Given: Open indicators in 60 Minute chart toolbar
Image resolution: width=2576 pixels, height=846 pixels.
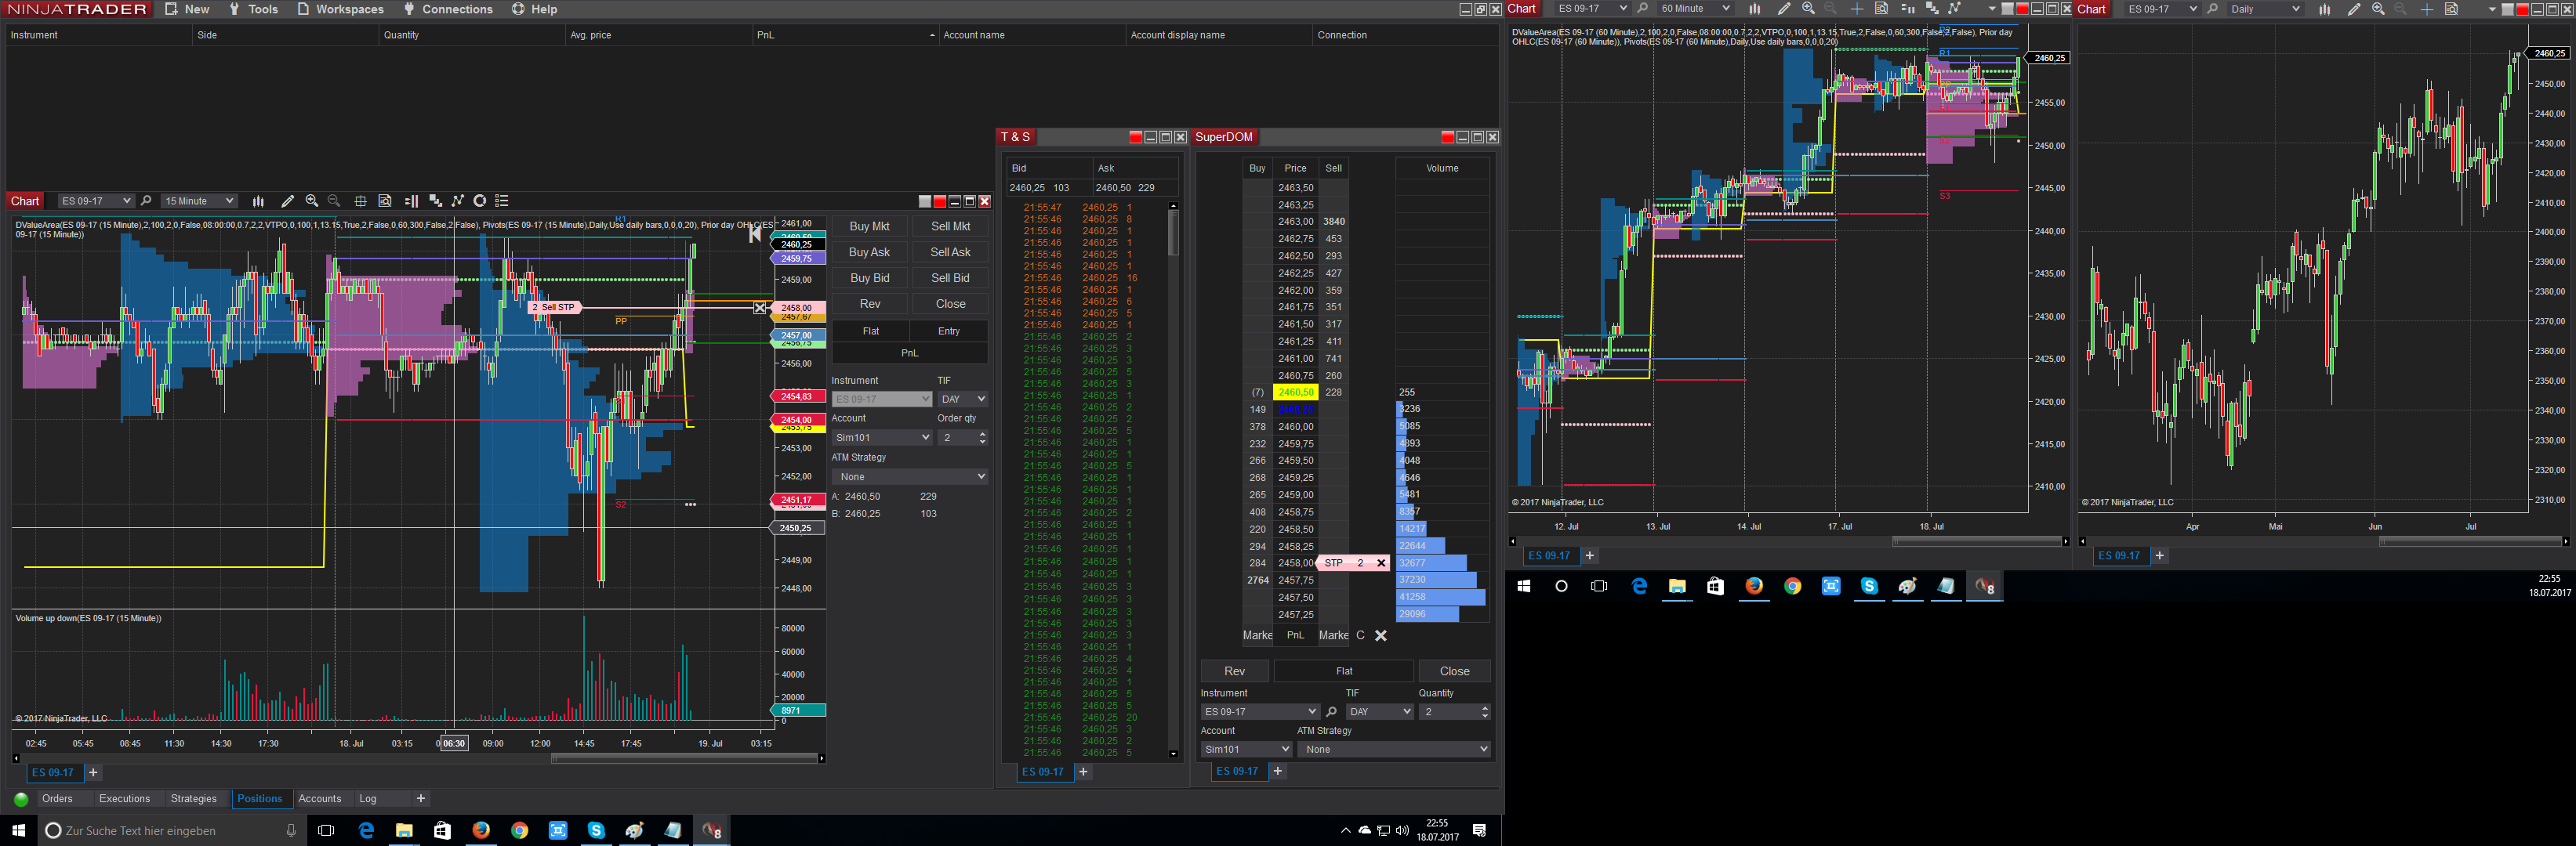Looking at the screenshot, I should click(x=1932, y=9).
